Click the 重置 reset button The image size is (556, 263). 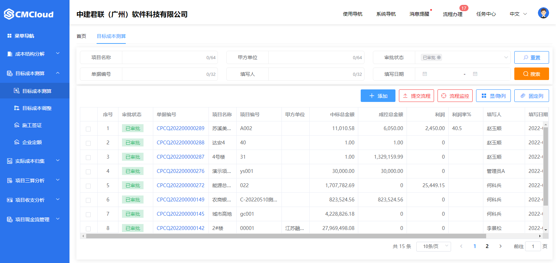click(x=532, y=57)
